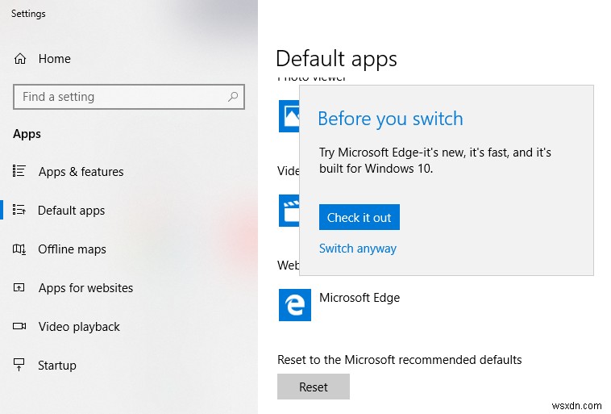The image size is (611, 414).
Task: Click the Settings window title
Action: 28,14
